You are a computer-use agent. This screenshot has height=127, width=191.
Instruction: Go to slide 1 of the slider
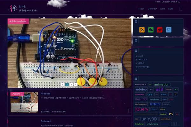[x=63, y=85]
